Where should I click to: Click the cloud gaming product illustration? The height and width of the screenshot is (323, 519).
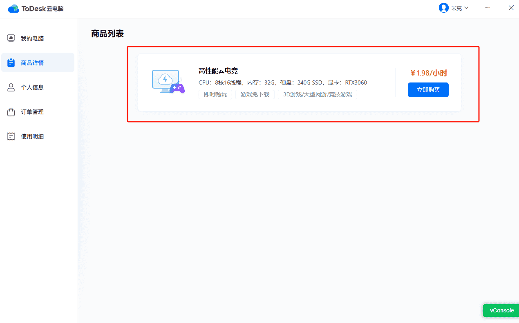(168, 81)
